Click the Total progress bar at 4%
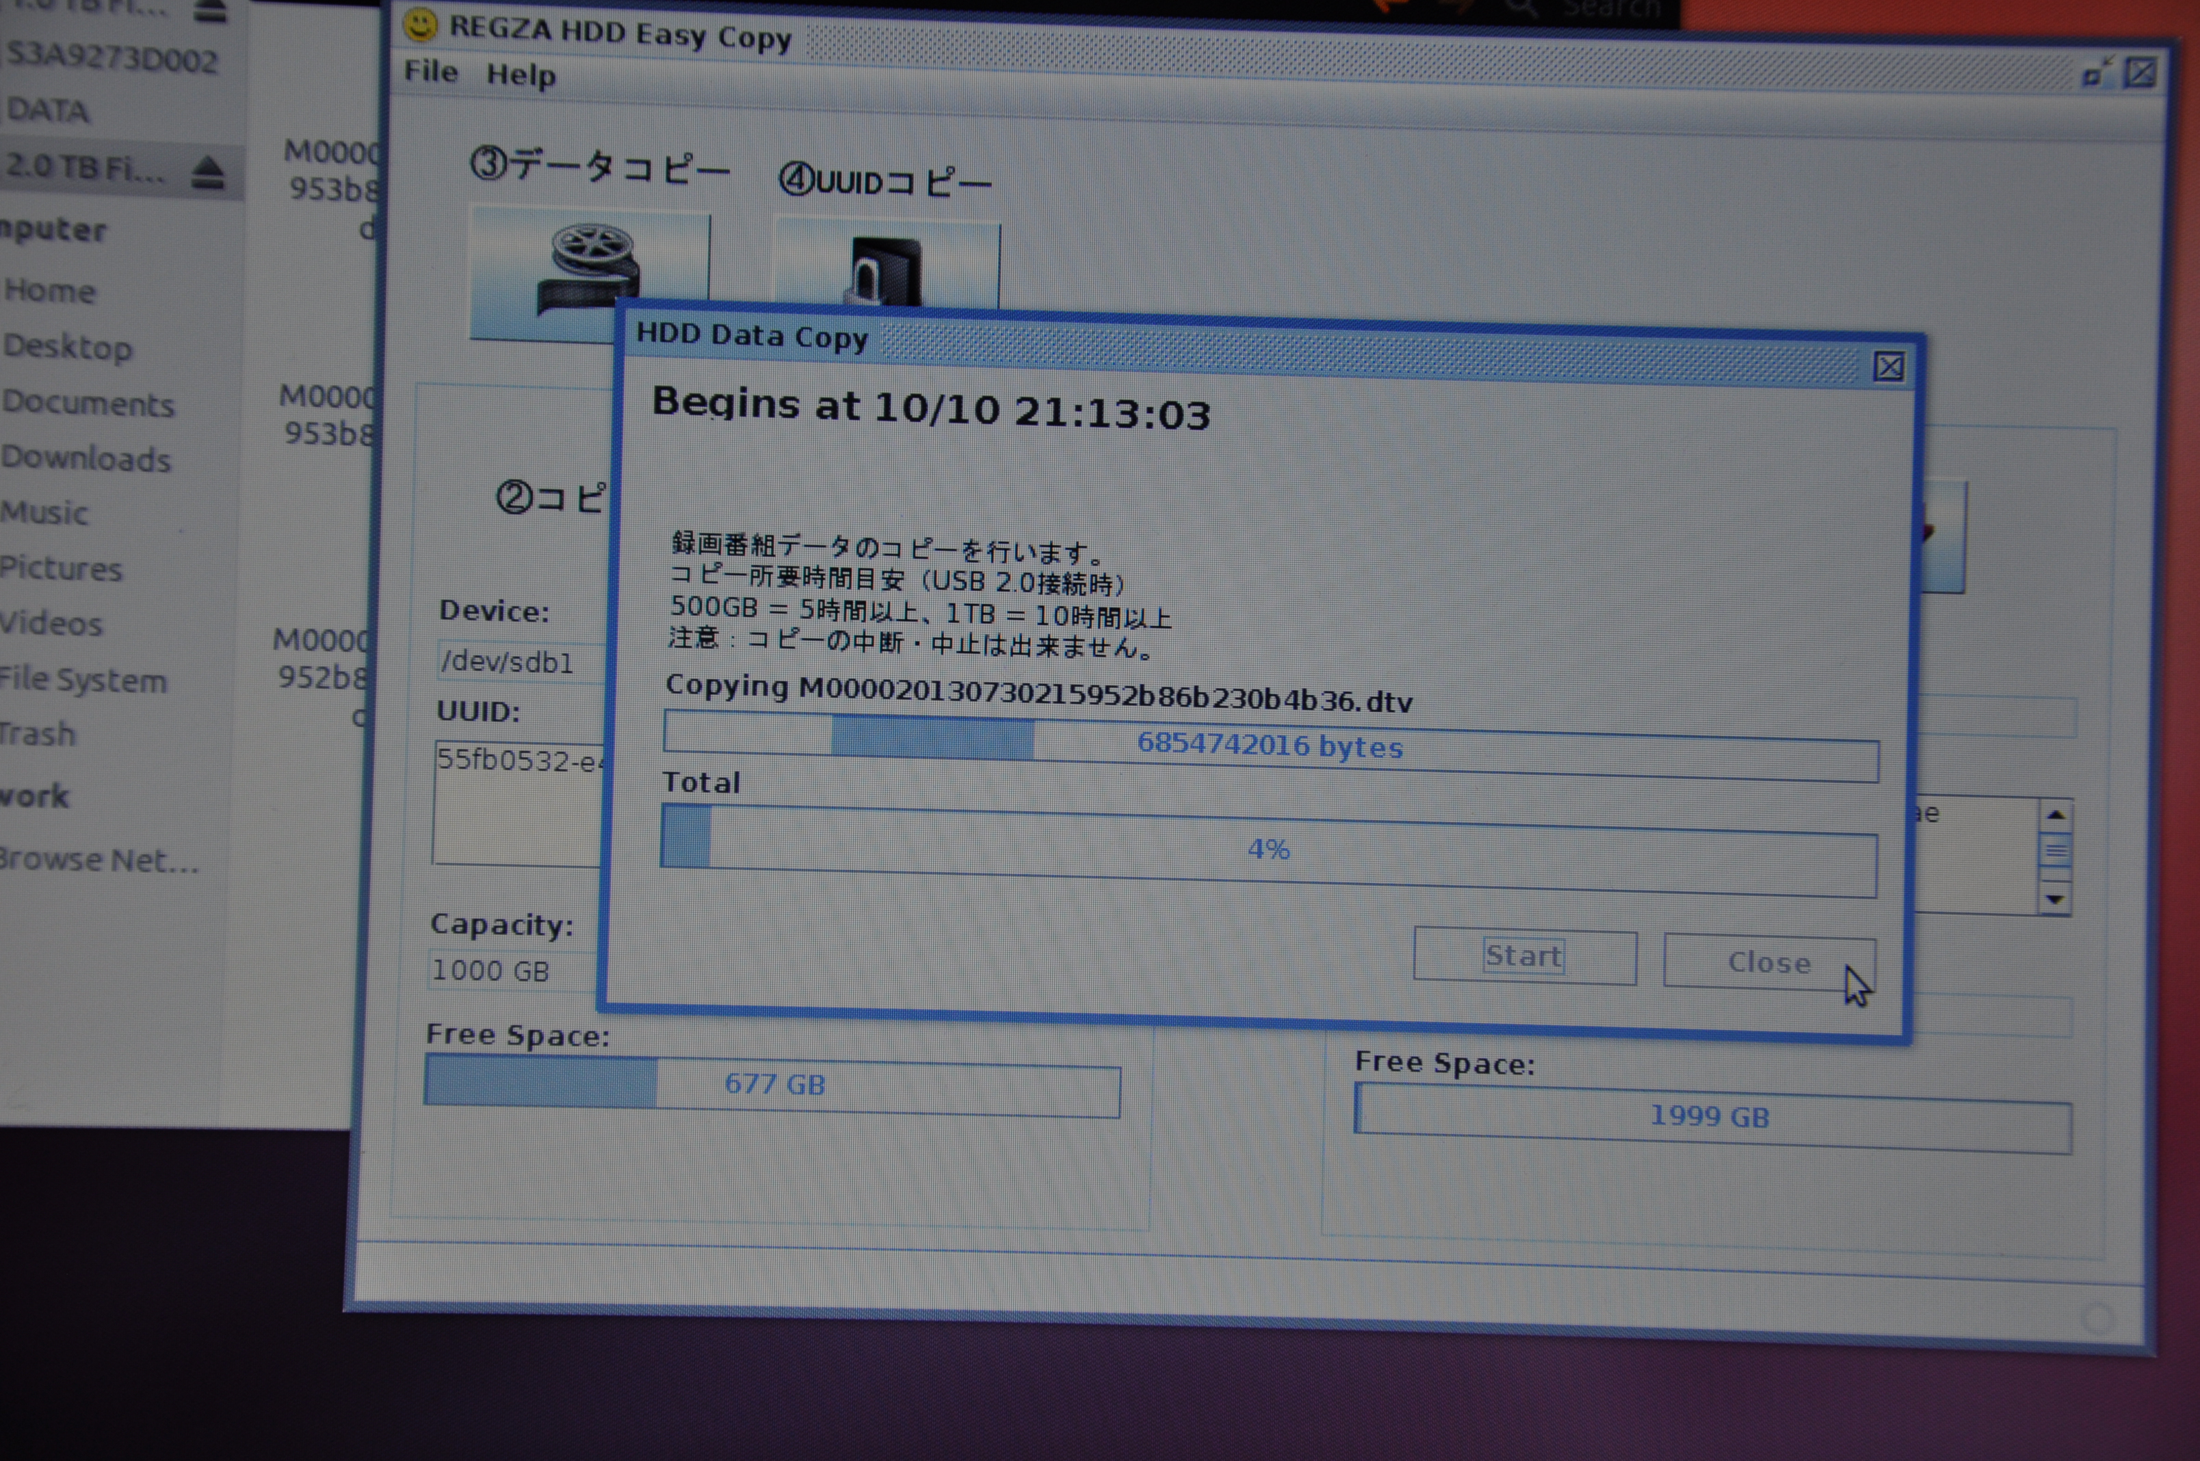2200x1461 pixels. click(x=1268, y=850)
